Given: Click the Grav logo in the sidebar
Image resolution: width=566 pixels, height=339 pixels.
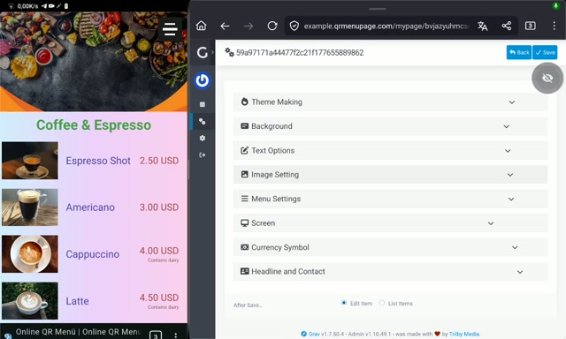Looking at the screenshot, I should 203,53.
